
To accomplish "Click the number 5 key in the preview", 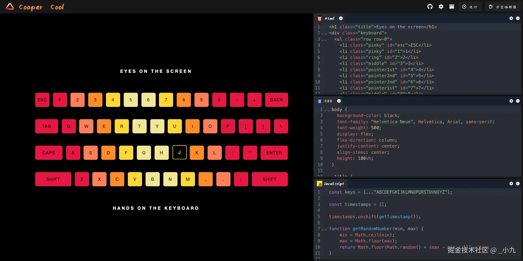I will point(131,100).
